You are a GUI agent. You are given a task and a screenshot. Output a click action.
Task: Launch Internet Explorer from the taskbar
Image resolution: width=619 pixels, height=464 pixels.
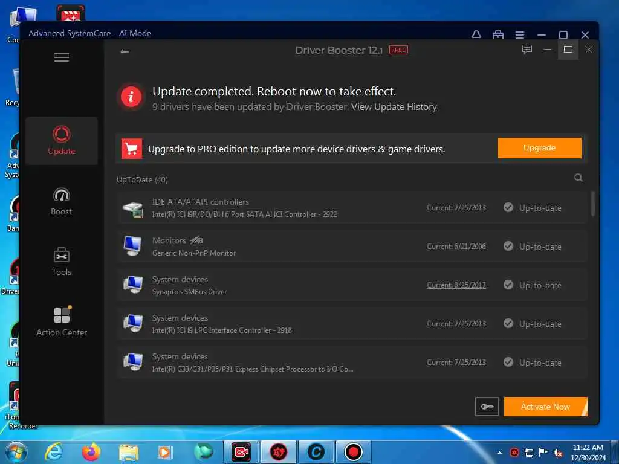(x=54, y=452)
